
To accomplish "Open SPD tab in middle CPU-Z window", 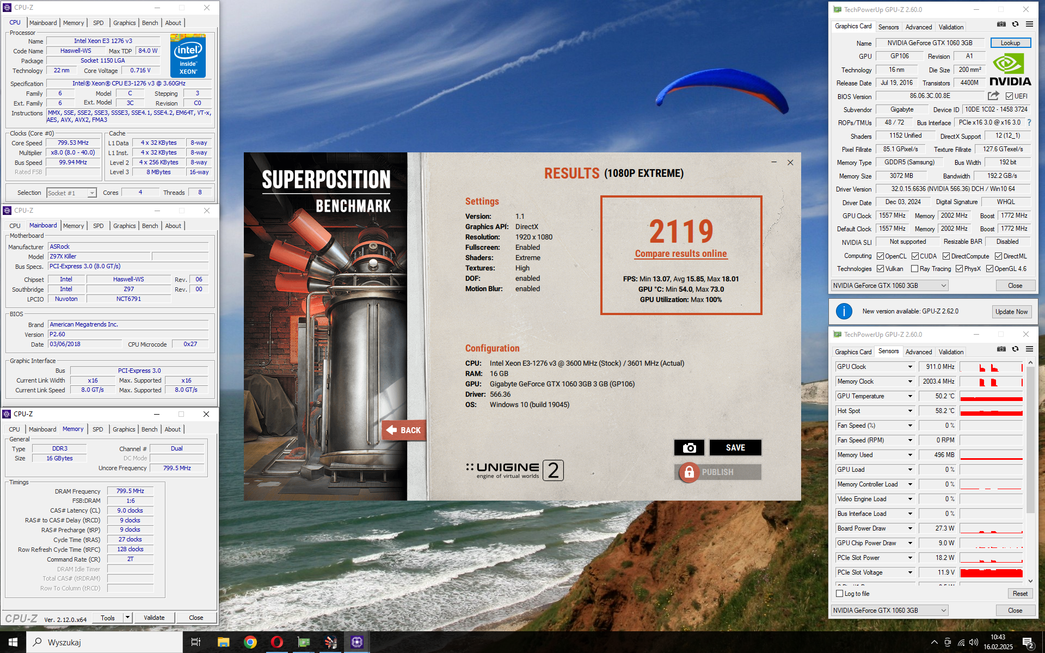I will pyautogui.click(x=98, y=226).
